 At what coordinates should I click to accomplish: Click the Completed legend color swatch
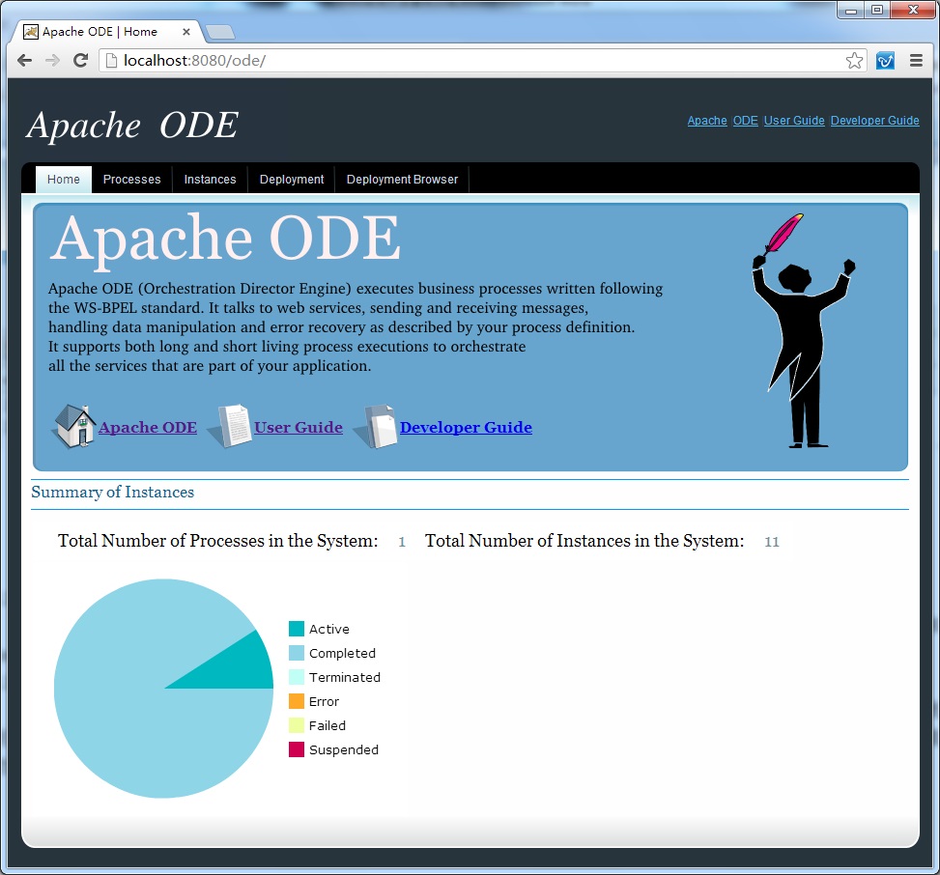coord(297,653)
